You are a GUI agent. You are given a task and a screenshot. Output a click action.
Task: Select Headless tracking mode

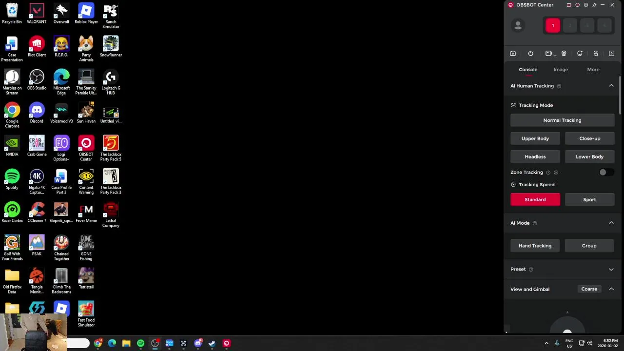(x=535, y=156)
